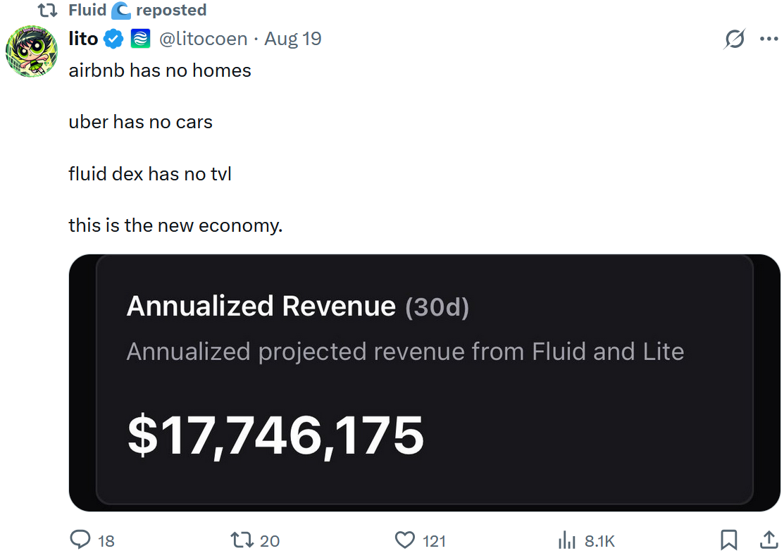Open lito's Powerpuff avatar profile picture
784x558 pixels.
[x=32, y=51]
